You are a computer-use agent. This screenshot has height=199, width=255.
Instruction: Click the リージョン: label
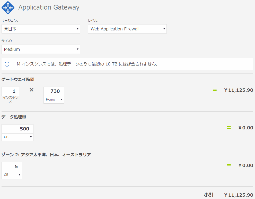(x=10, y=21)
